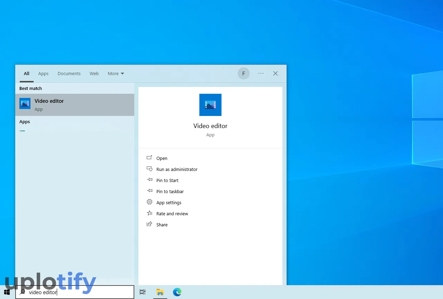Open the Windows Start button
443x299 pixels.
[x=7, y=292]
